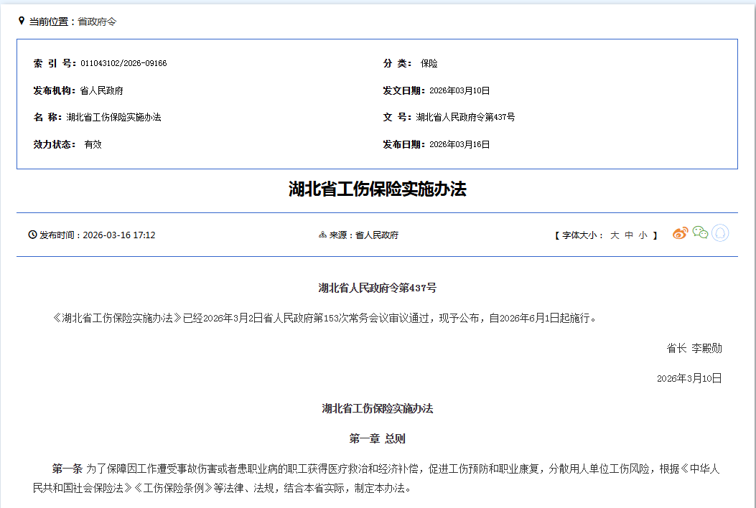756x508 pixels.
Task: Click the QQ penguin share icon
Action: (x=720, y=233)
